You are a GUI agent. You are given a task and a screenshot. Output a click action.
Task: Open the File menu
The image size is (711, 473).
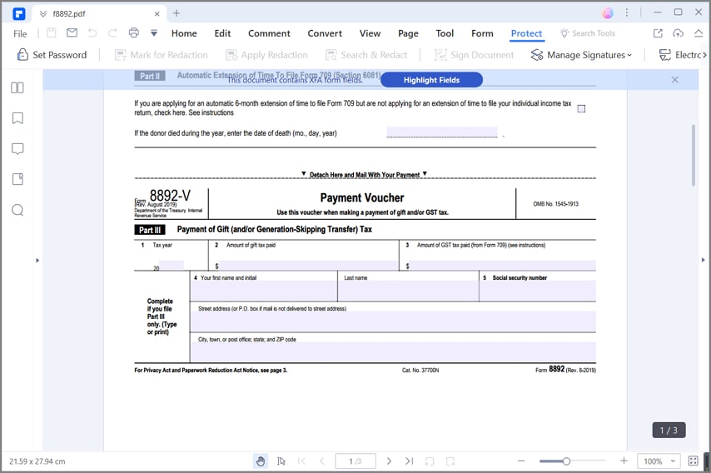[x=20, y=33]
